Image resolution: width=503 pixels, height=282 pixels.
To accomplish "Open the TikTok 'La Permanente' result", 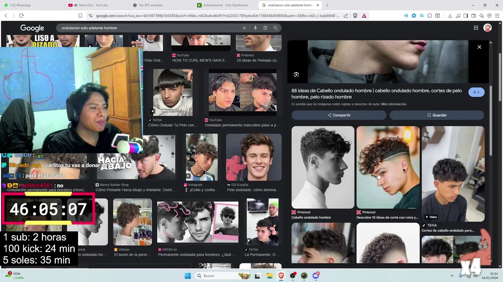I will 263,222.
